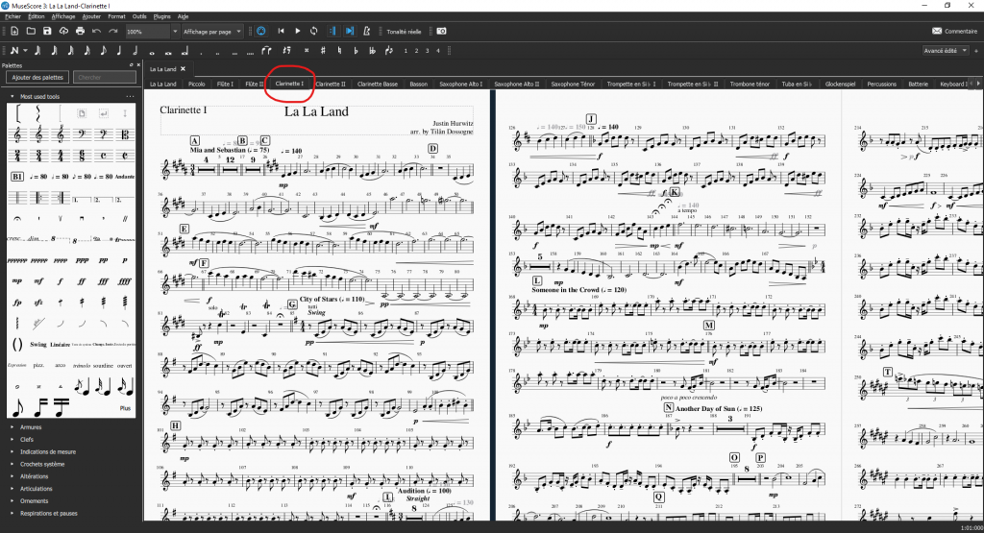Open Most used tools options (three dots)

point(130,97)
